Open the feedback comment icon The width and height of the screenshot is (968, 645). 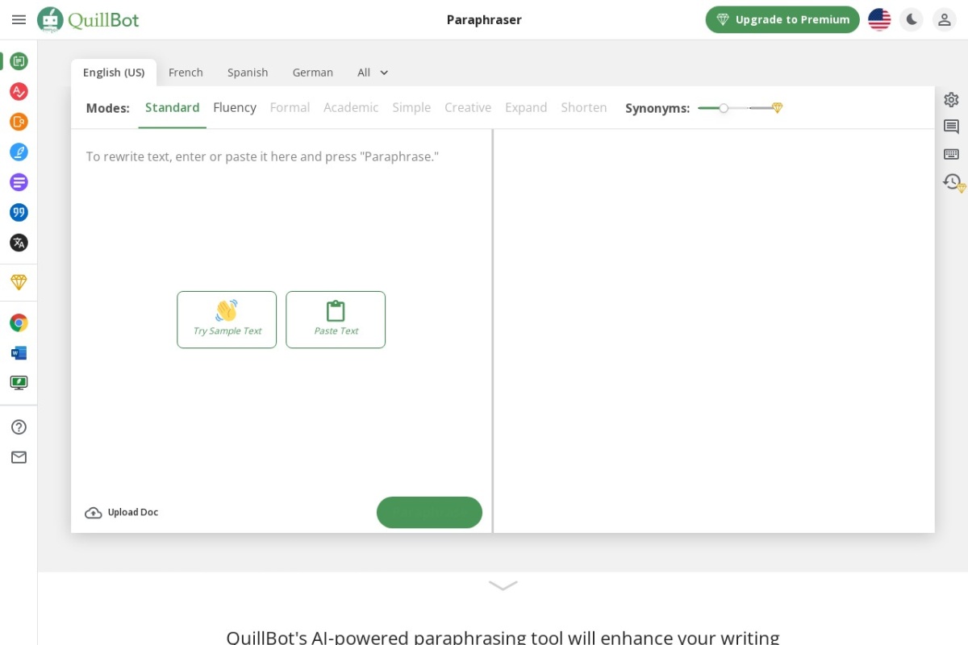tap(951, 127)
